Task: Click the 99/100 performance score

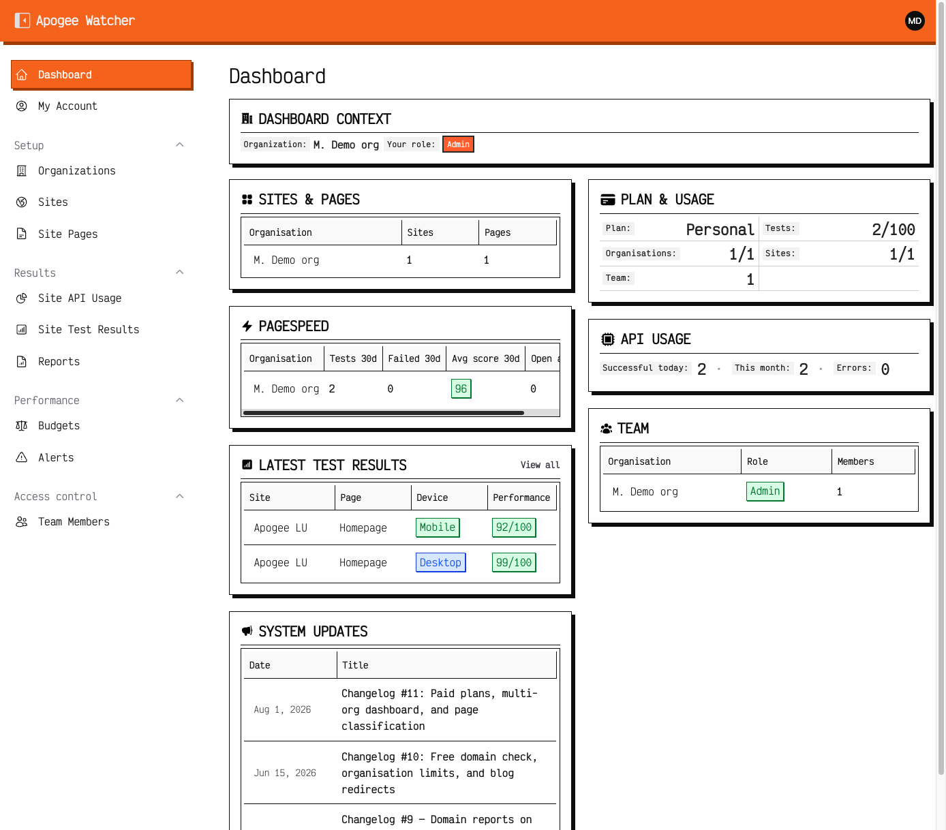Action: pos(514,563)
